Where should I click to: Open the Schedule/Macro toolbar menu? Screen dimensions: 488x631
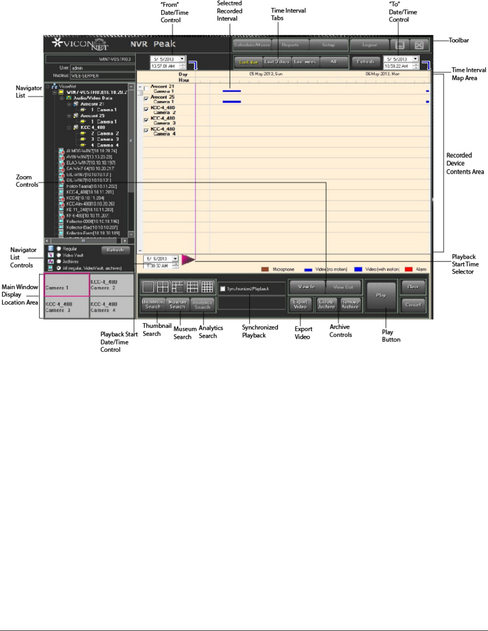tap(252, 45)
